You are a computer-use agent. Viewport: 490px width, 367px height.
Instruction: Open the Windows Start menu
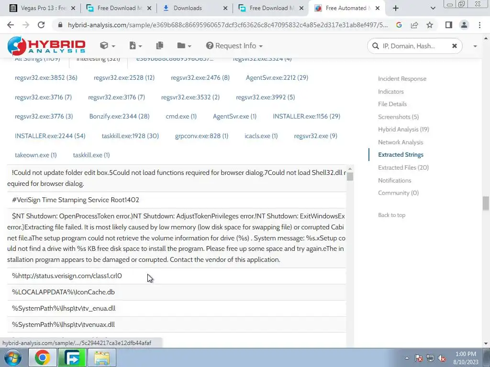tap(12, 357)
